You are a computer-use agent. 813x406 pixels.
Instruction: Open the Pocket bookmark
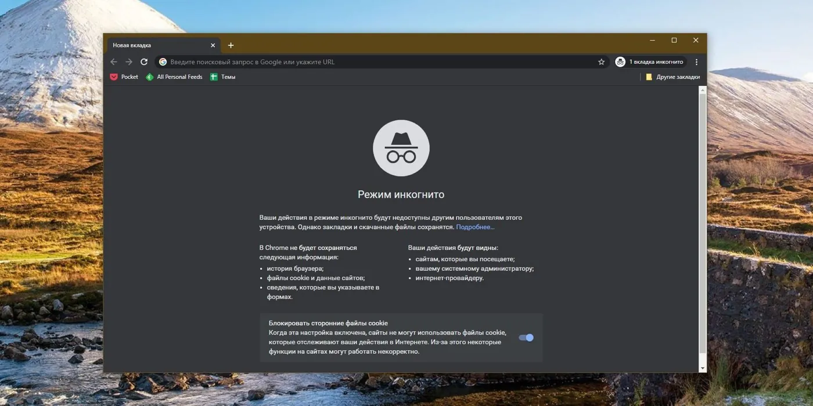point(124,77)
